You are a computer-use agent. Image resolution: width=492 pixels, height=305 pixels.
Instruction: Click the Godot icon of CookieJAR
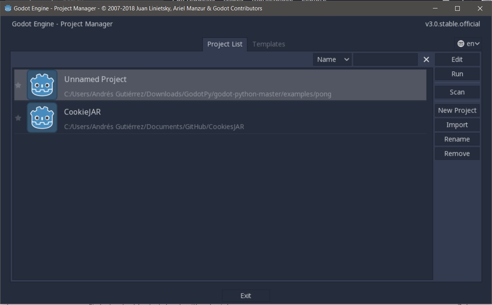tap(42, 118)
